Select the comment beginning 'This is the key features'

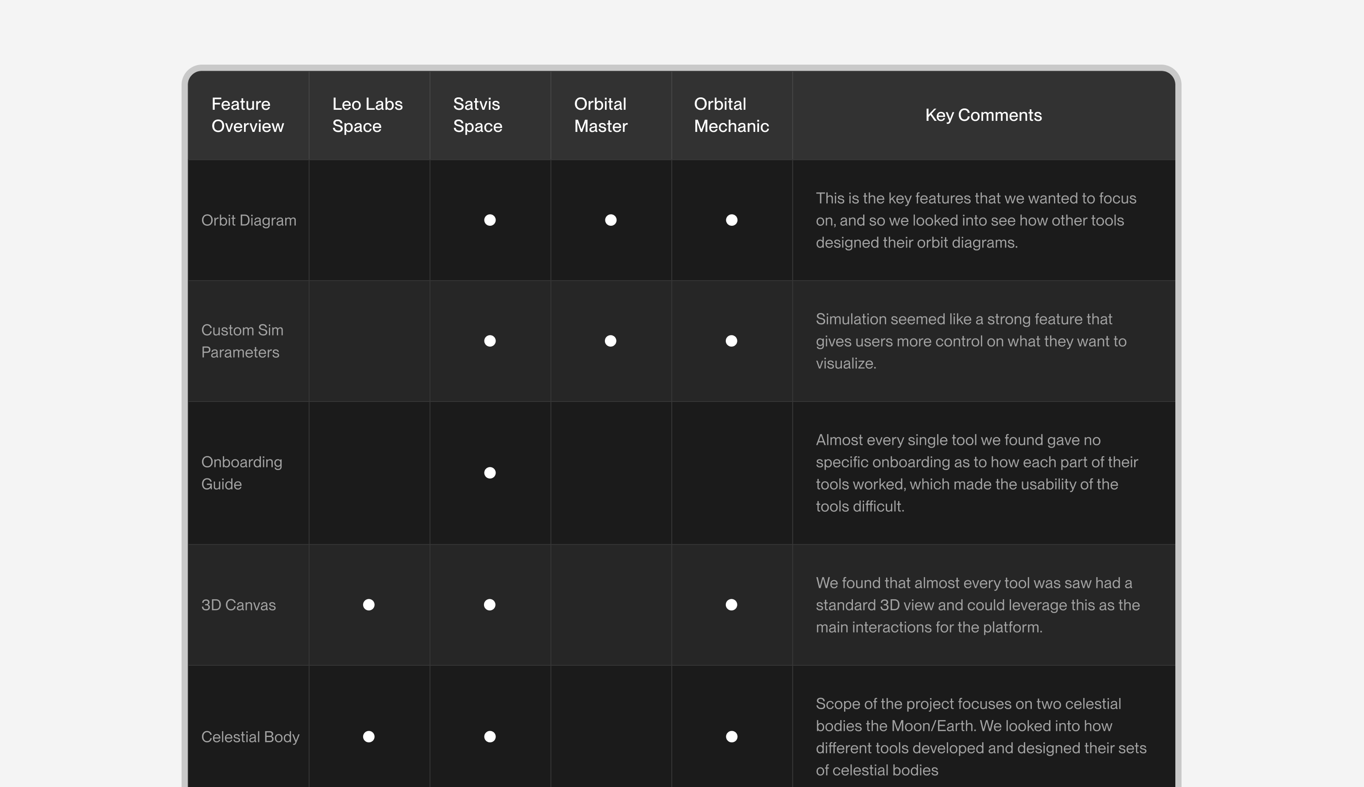pos(976,220)
